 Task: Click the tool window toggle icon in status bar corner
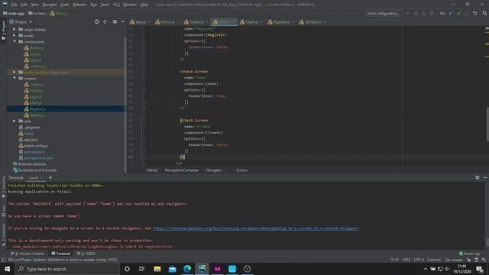tap(3, 260)
